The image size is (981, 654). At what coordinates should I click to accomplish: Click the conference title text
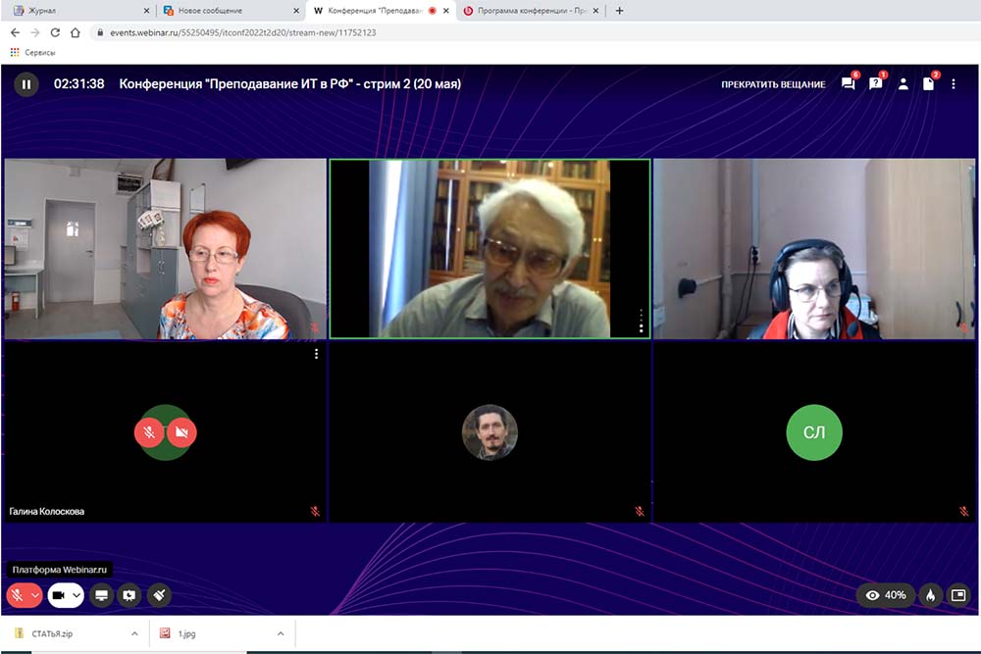289,83
